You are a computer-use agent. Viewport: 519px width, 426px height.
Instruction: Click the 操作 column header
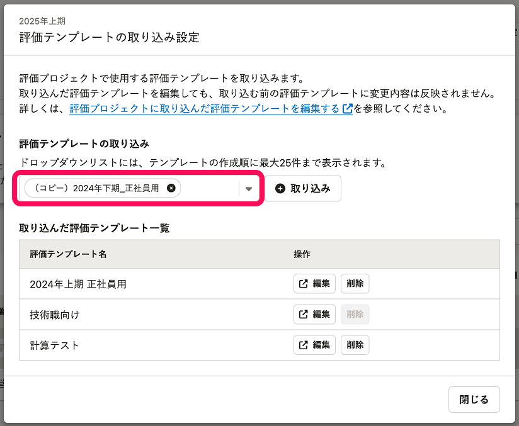pyautogui.click(x=302, y=254)
